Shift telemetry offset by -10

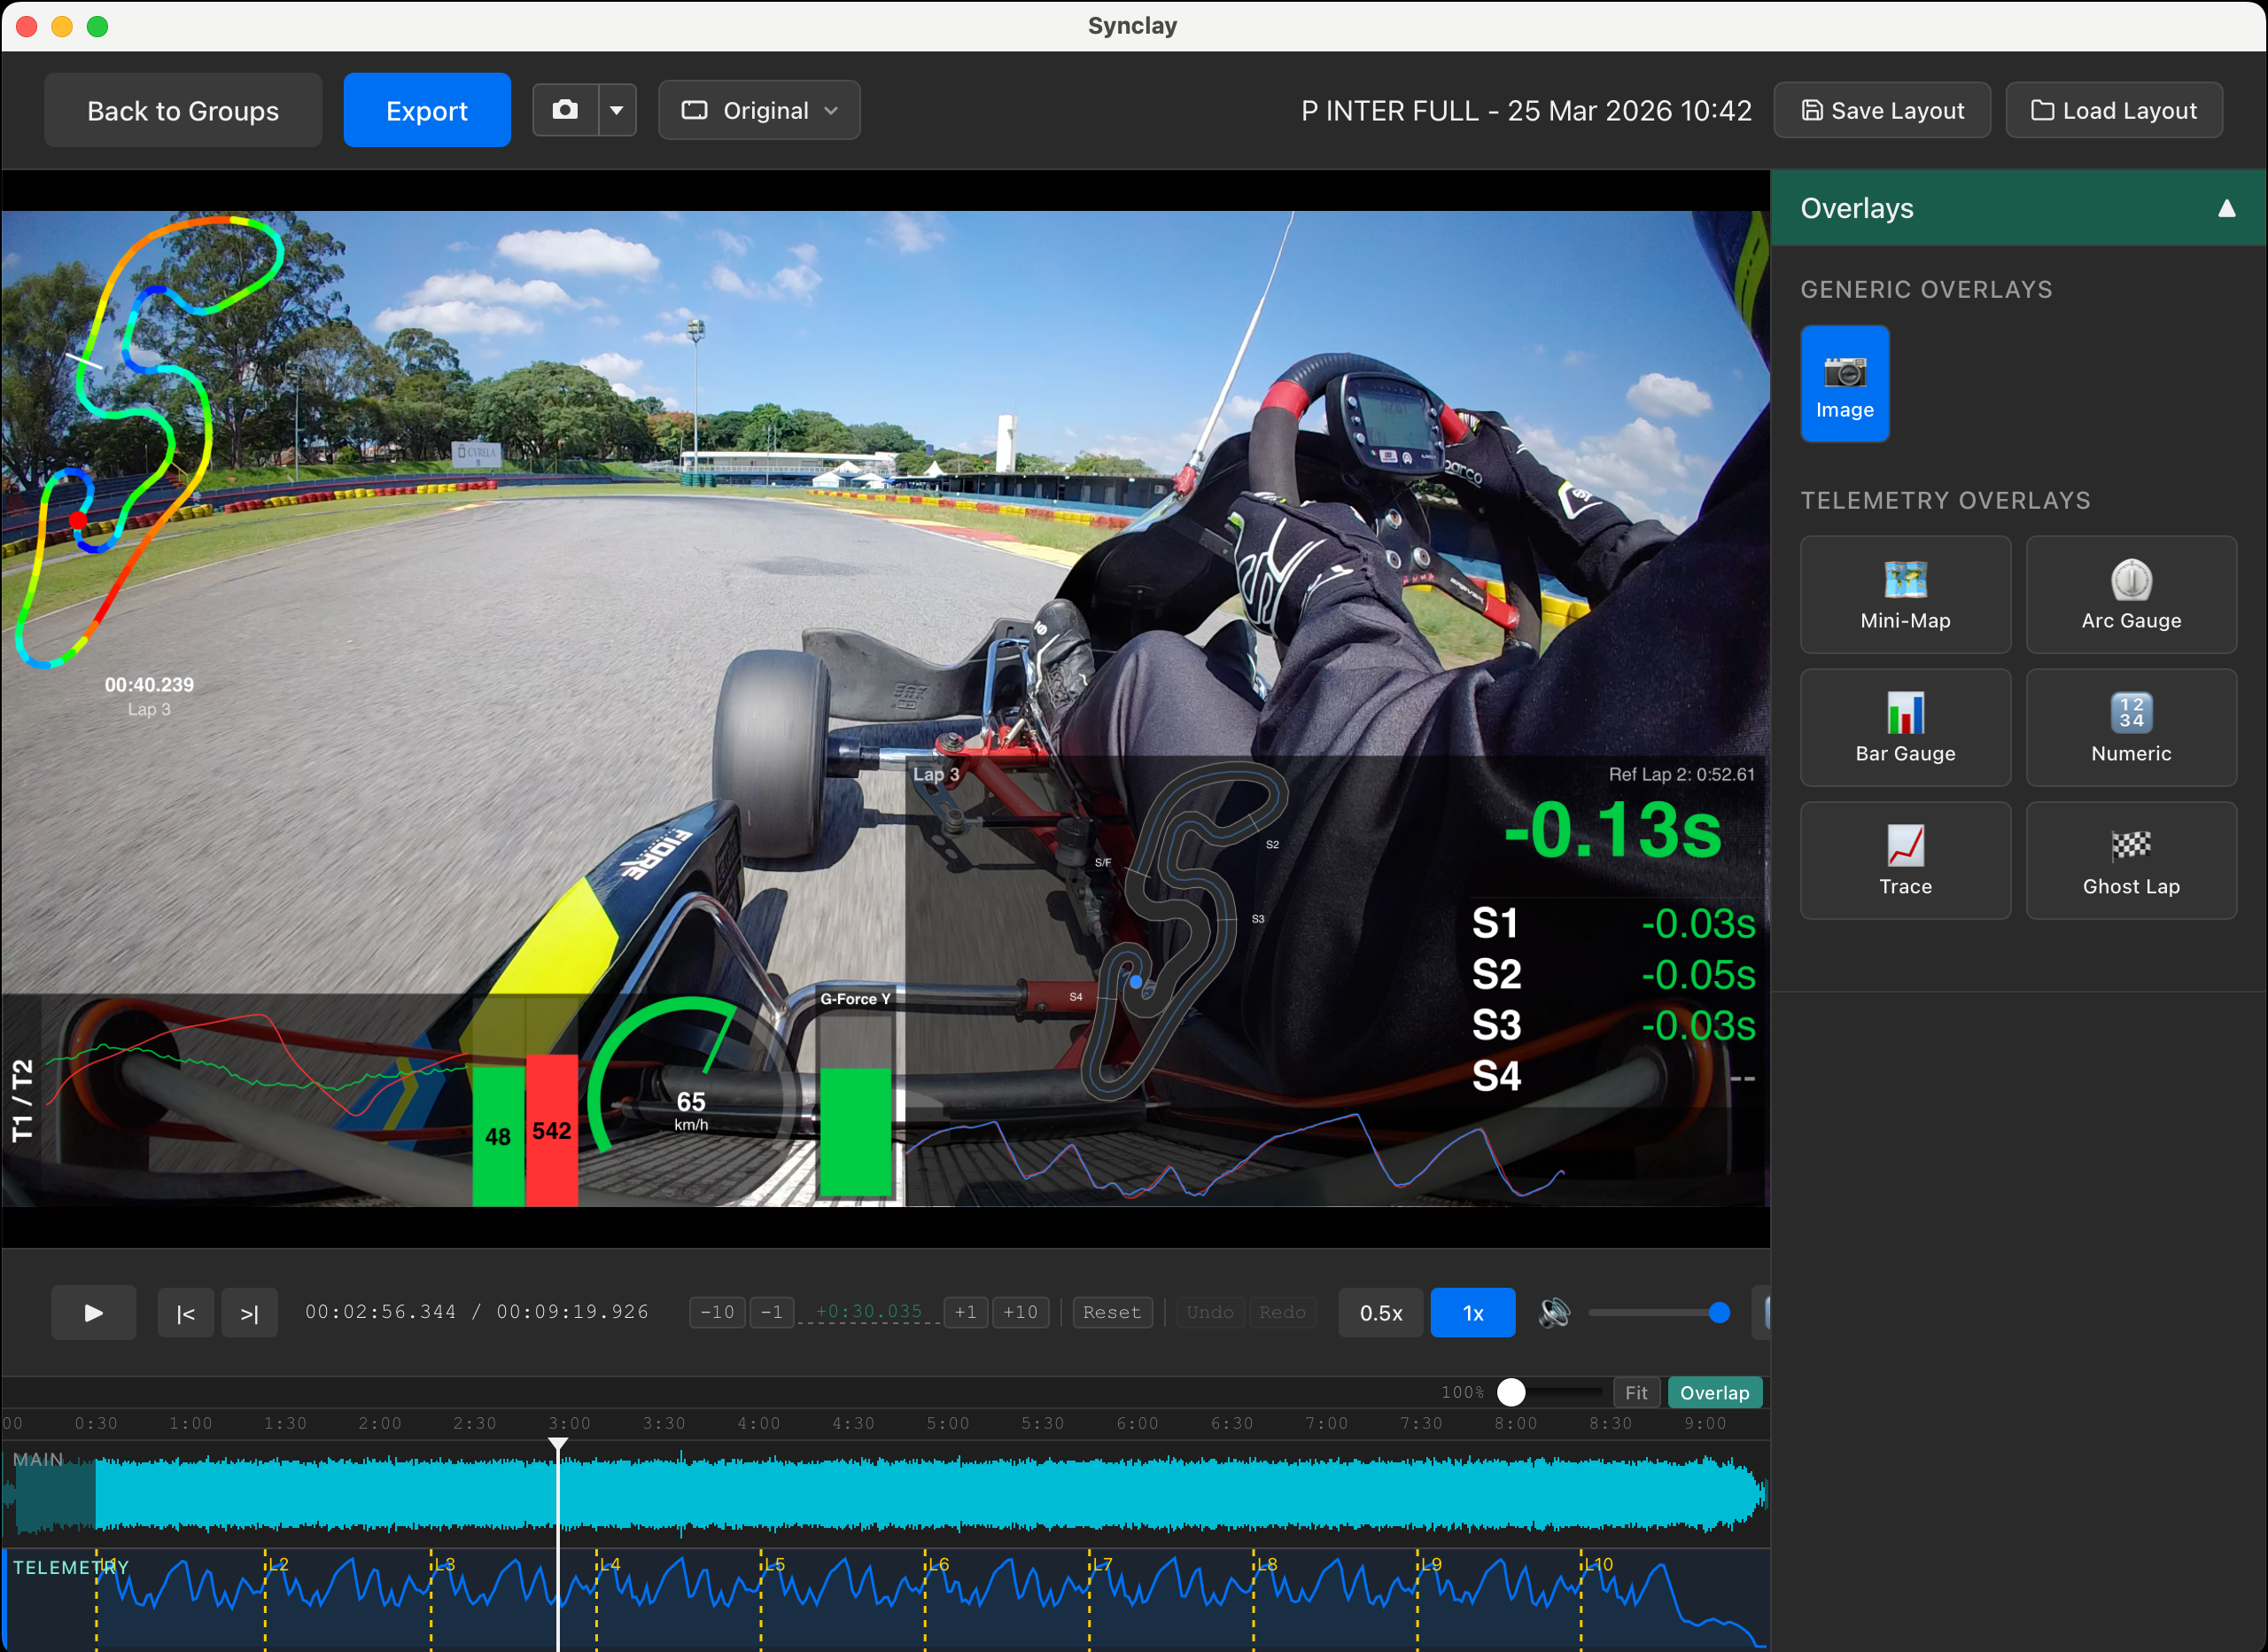[717, 1312]
